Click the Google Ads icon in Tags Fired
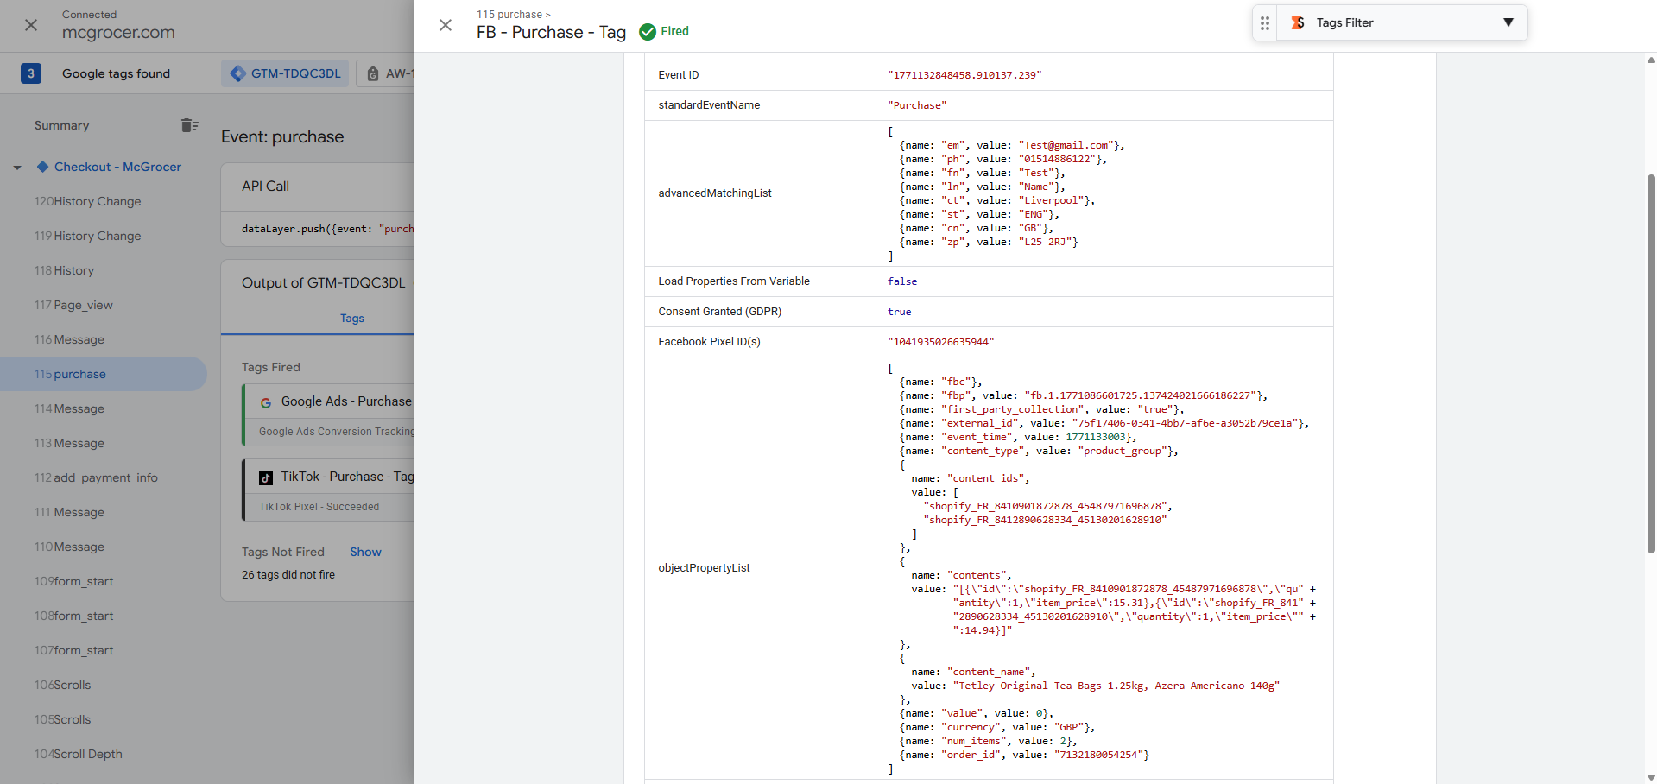Screen dimensions: 1657x784 tap(266, 402)
